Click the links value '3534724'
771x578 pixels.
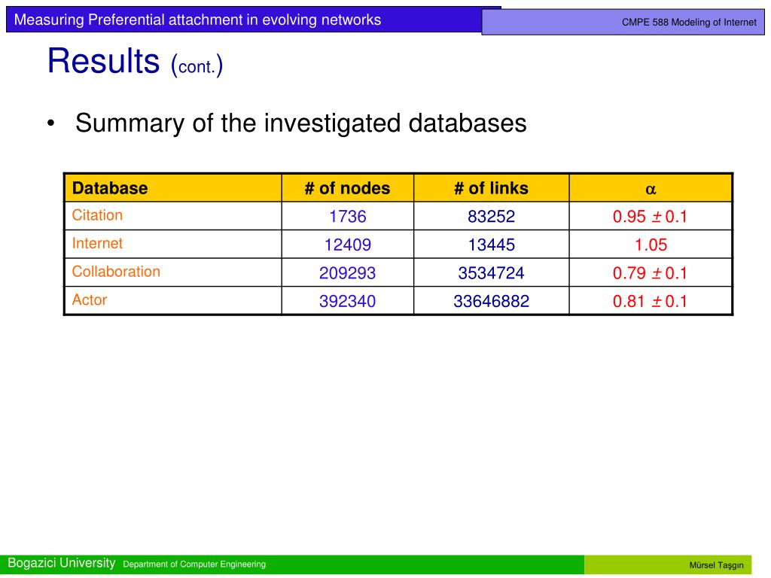491,272
